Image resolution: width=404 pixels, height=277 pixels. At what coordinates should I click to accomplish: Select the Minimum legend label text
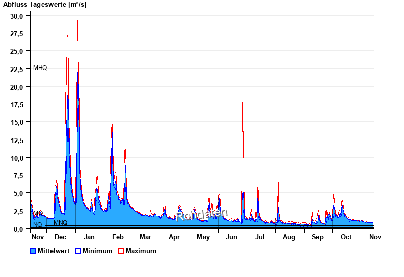pyautogui.click(x=97, y=251)
